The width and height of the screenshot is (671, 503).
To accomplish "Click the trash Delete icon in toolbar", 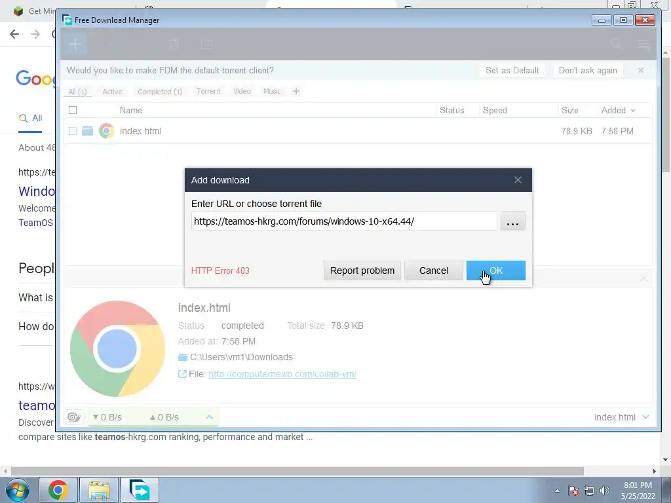I will tap(173, 44).
